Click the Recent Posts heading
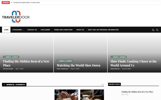Image resolution: width=161 pixels, height=100 pixels. point(114,84)
